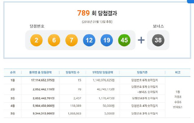Click the plus sign before bonus ball
The height and width of the screenshot is (123, 194).
[141, 40]
